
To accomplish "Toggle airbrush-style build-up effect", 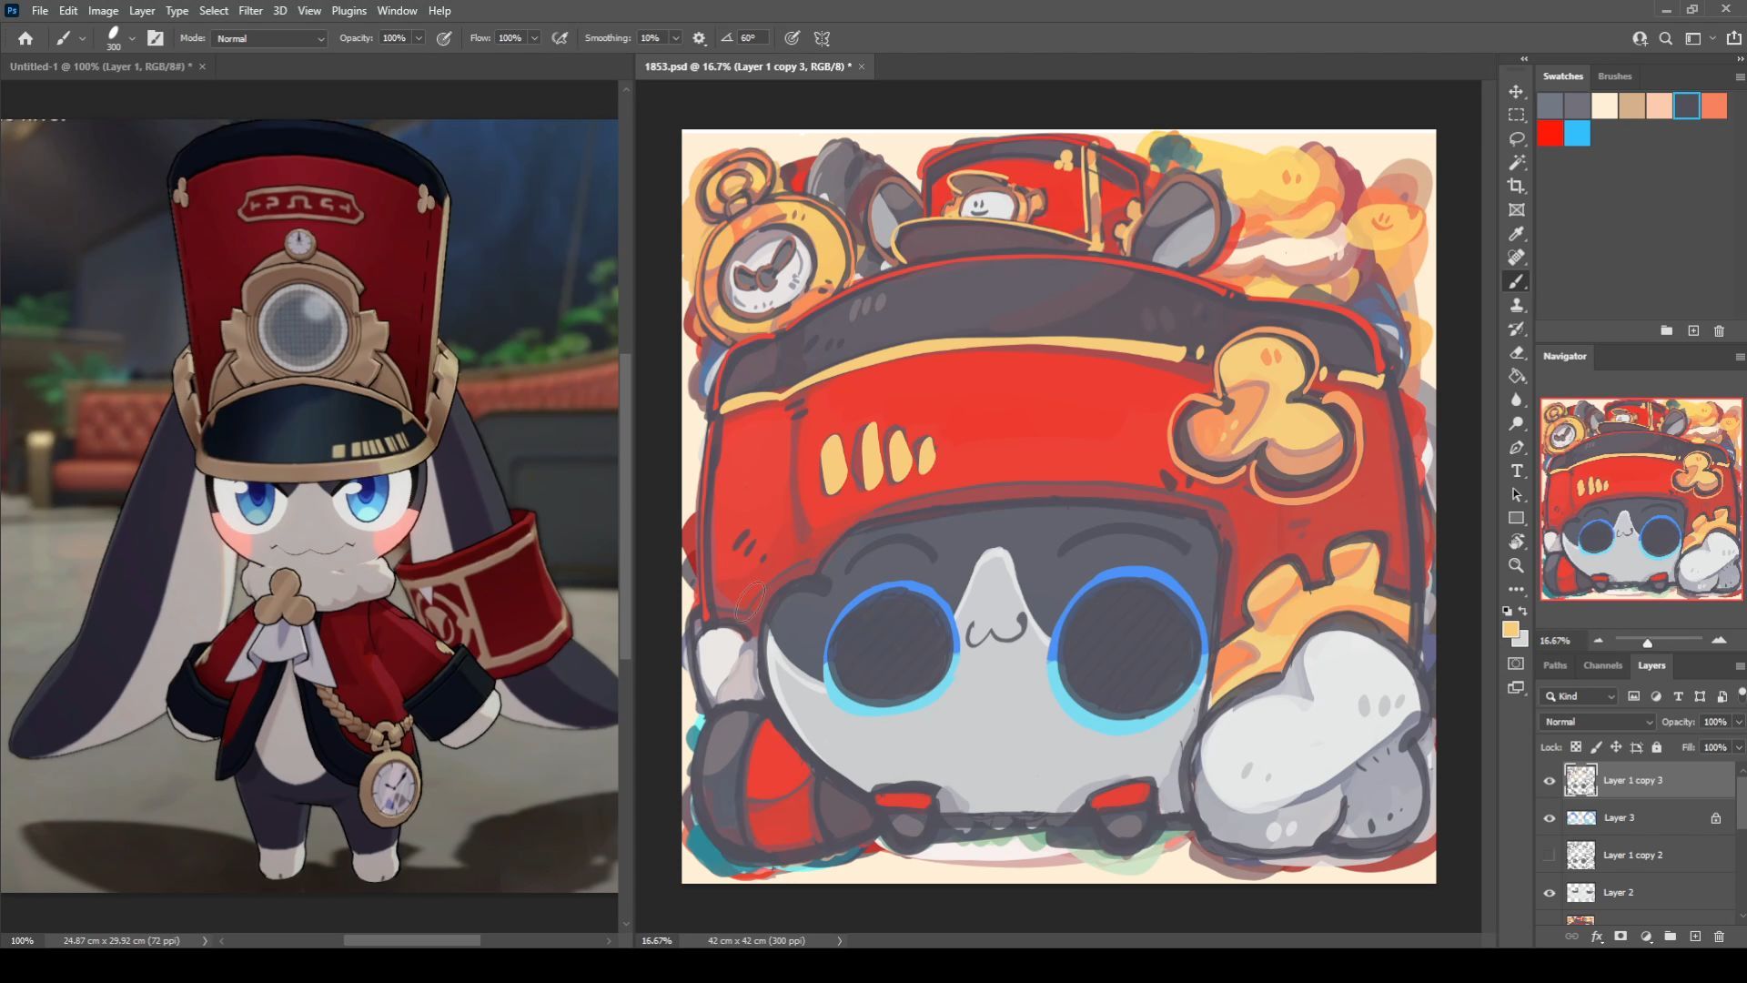I will 560,38.
